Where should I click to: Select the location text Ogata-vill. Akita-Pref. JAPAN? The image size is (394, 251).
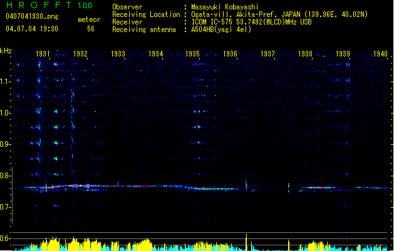click(x=246, y=14)
